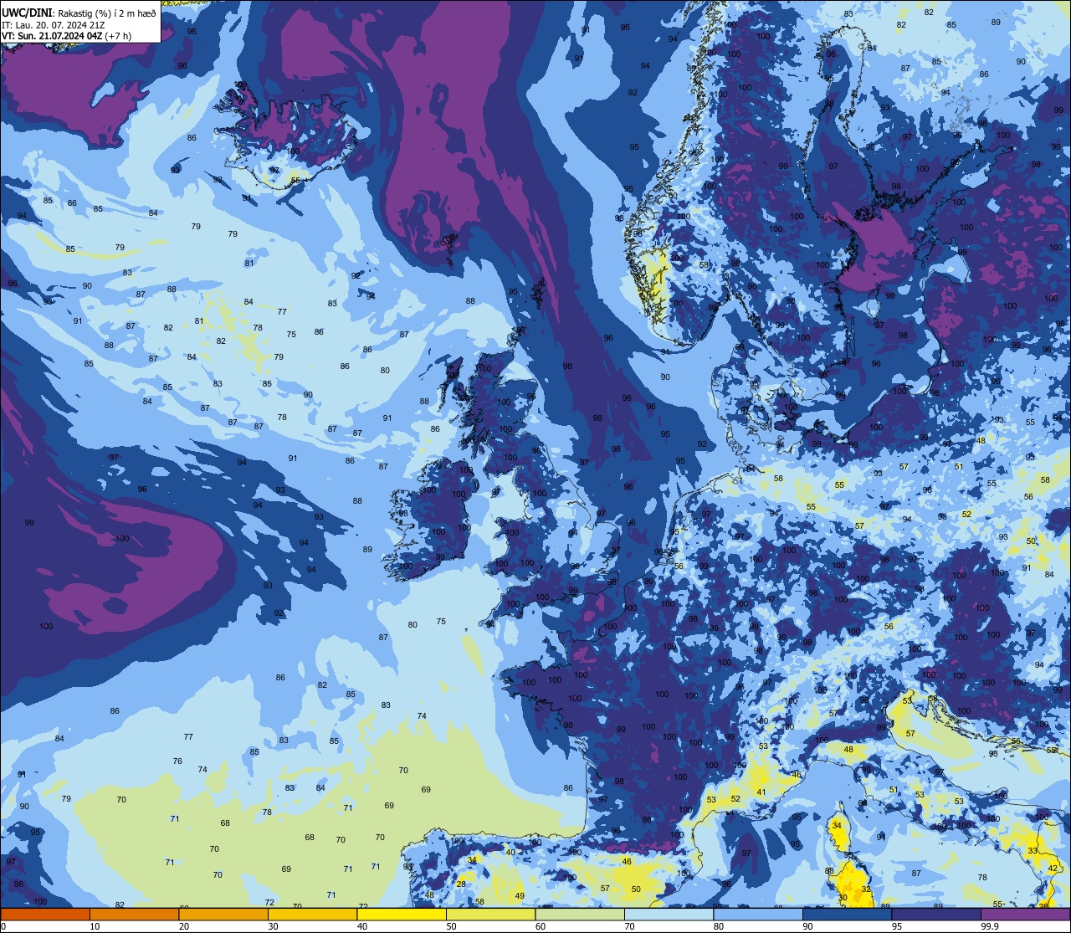Click the legend tick label 10
Viewport: 1071px width, 933px height.
click(x=95, y=926)
